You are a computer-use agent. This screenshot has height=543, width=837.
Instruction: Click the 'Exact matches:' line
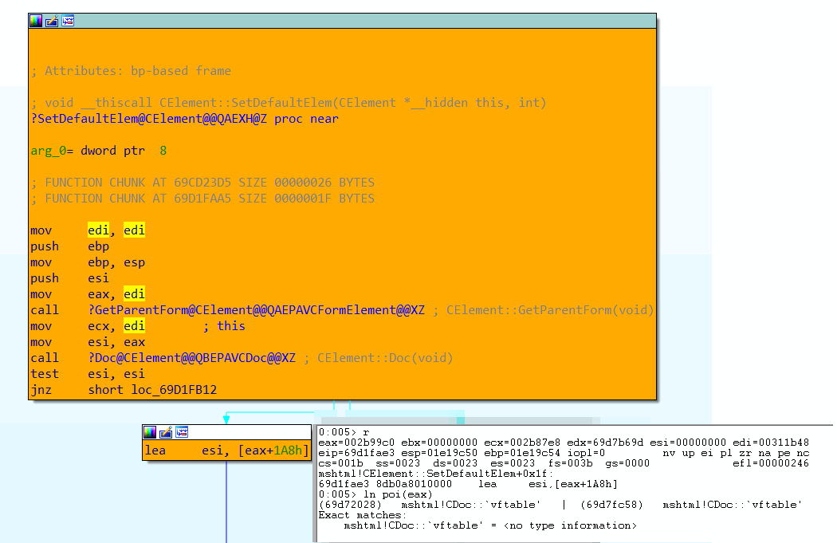[x=363, y=515]
